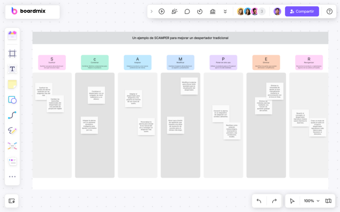
Task: Select the orange E Eliminar header card
Action: coord(266,62)
